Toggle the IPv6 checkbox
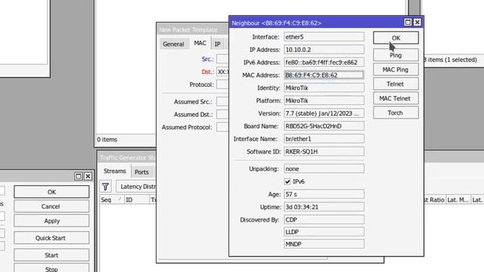 click(x=287, y=181)
